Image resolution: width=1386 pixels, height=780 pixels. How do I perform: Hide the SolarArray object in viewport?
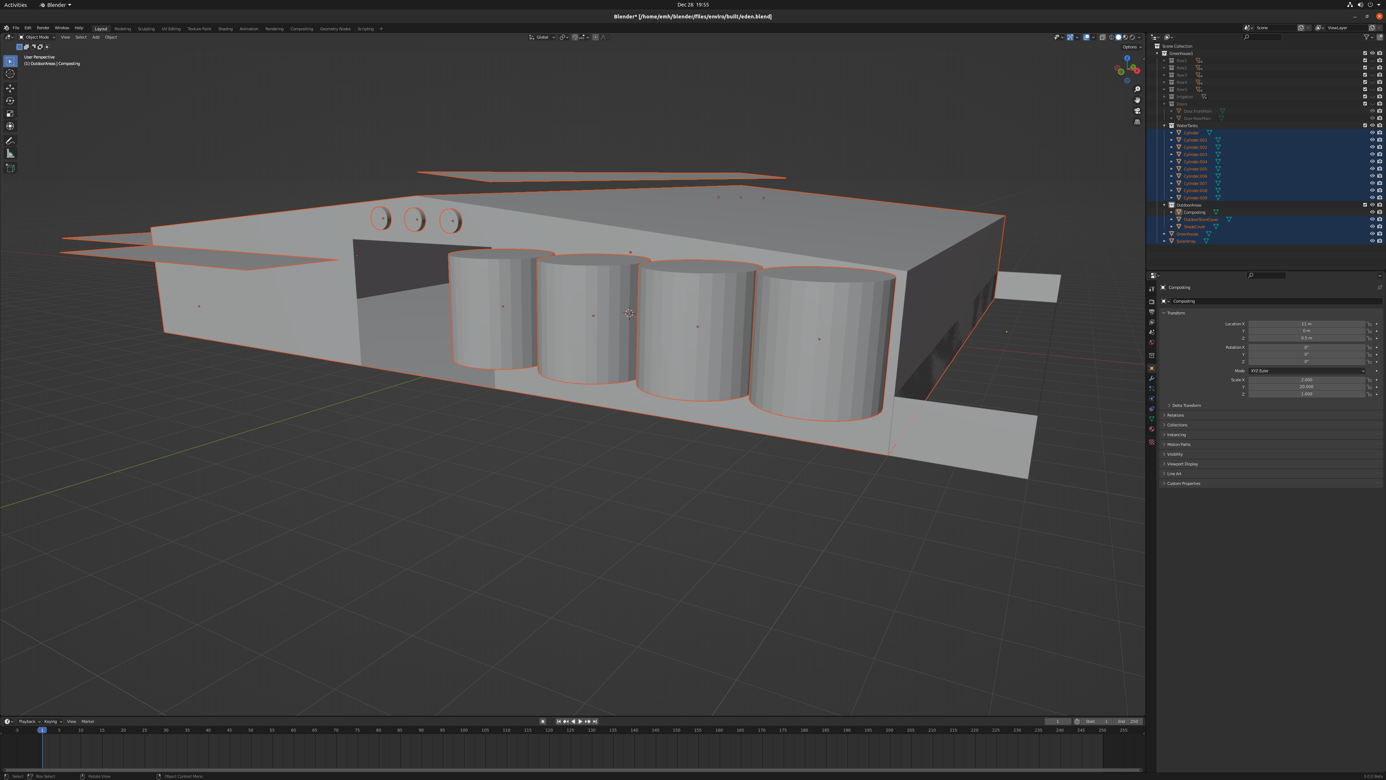tap(1372, 241)
